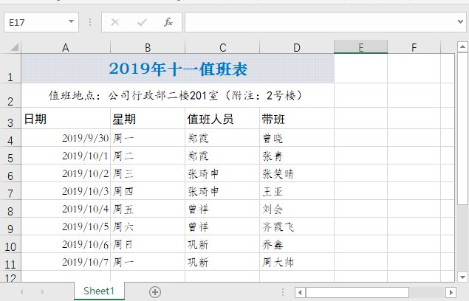Screen dimensions: 469x301
Task: Select row 2 header
Action: [x=10, y=96]
